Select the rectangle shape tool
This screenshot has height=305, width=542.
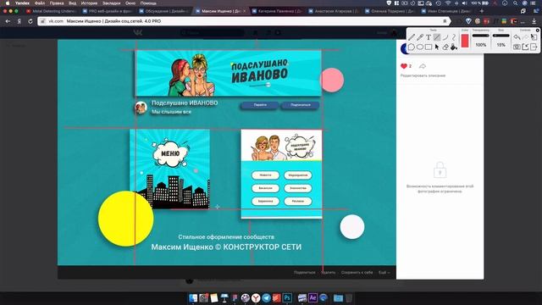point(429,47)
